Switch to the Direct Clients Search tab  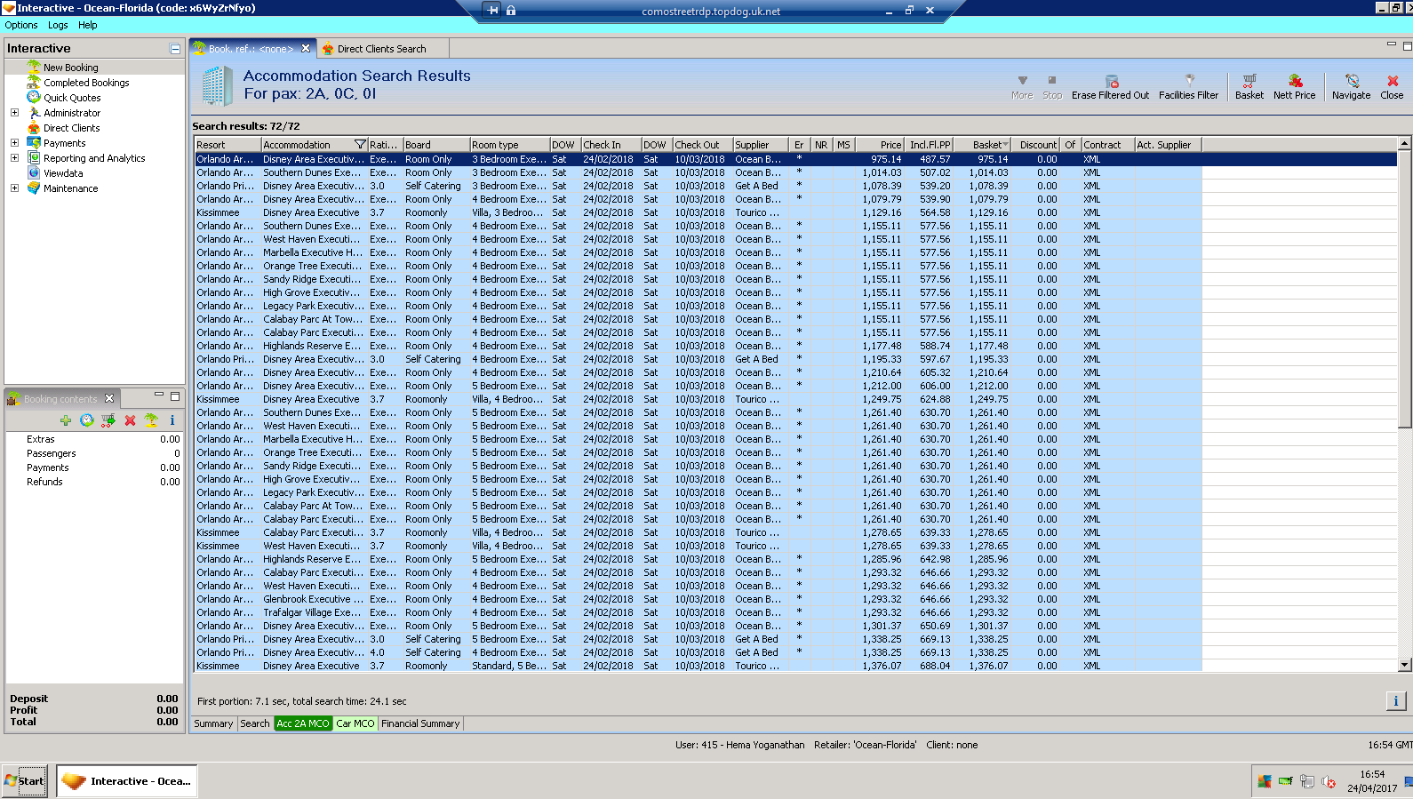[x=381, y=49]
